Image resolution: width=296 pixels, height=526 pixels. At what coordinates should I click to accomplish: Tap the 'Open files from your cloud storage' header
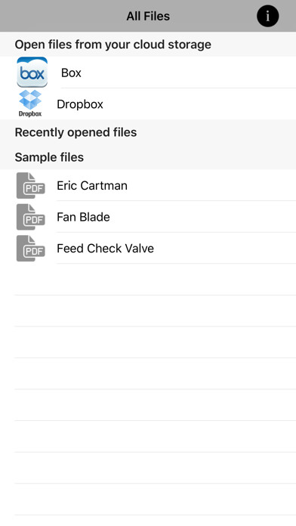(113, 45)
